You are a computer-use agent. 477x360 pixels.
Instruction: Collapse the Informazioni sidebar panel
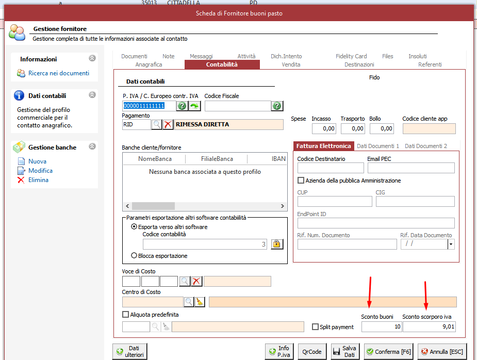pos(92,59)
